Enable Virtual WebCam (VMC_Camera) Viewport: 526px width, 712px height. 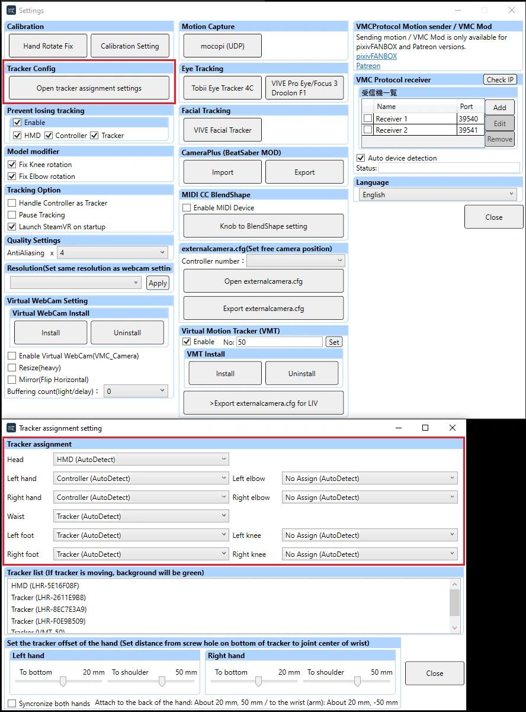click(12, 355)
